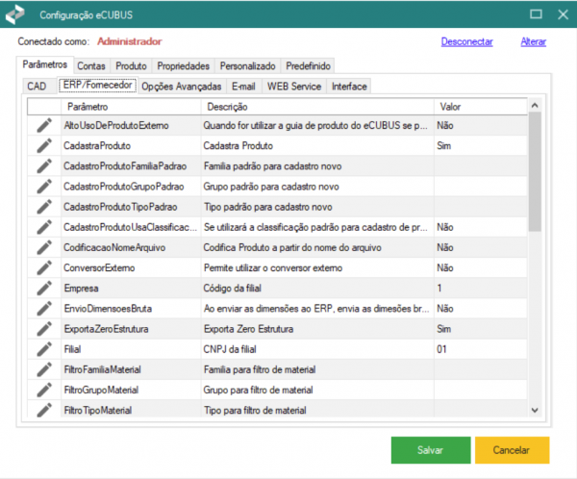
Task: Click the Alterar link
Action: coord(533,41)
